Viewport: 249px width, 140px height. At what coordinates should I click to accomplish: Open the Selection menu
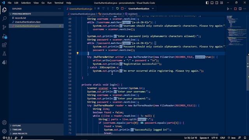click(x=26, y=3)
